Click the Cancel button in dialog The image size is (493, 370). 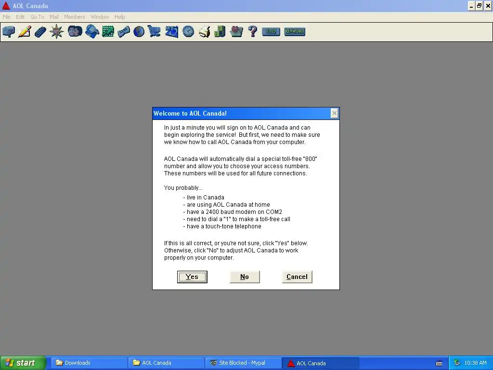tap(297, 277)
